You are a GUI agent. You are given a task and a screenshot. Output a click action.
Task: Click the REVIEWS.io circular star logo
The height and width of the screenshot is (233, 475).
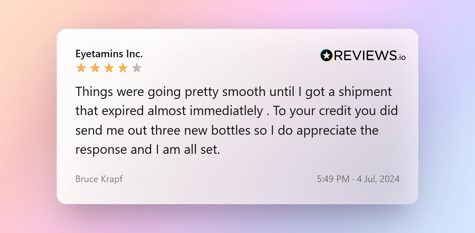tap(326, 55)
